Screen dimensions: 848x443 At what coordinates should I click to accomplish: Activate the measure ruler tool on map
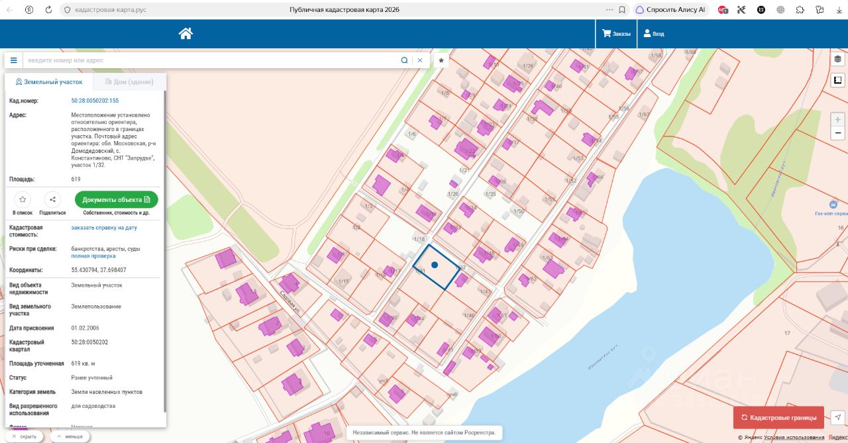point(838,80)
